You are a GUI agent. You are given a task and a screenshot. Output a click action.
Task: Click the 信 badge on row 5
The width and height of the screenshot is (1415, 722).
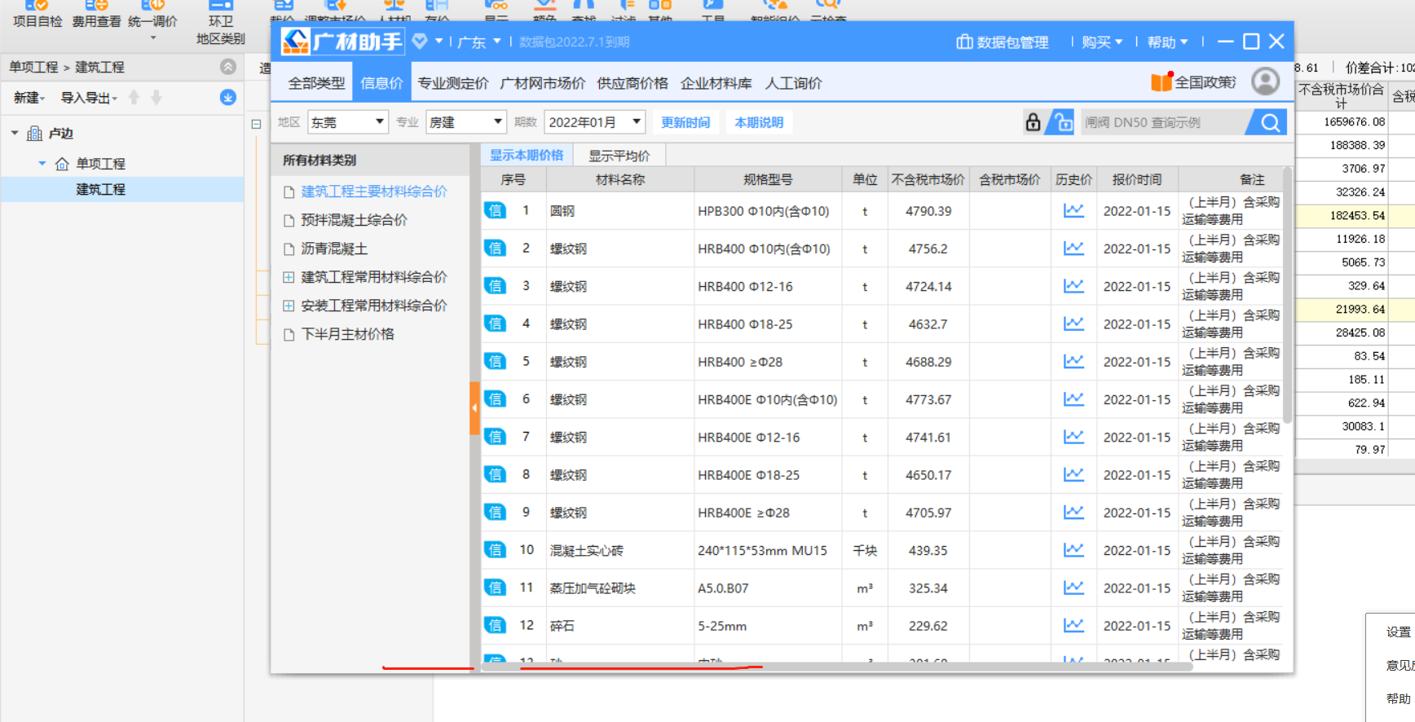[x=495, y=361]
